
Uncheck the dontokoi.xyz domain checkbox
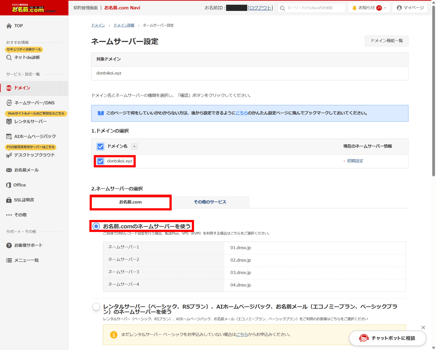[101, 161]
